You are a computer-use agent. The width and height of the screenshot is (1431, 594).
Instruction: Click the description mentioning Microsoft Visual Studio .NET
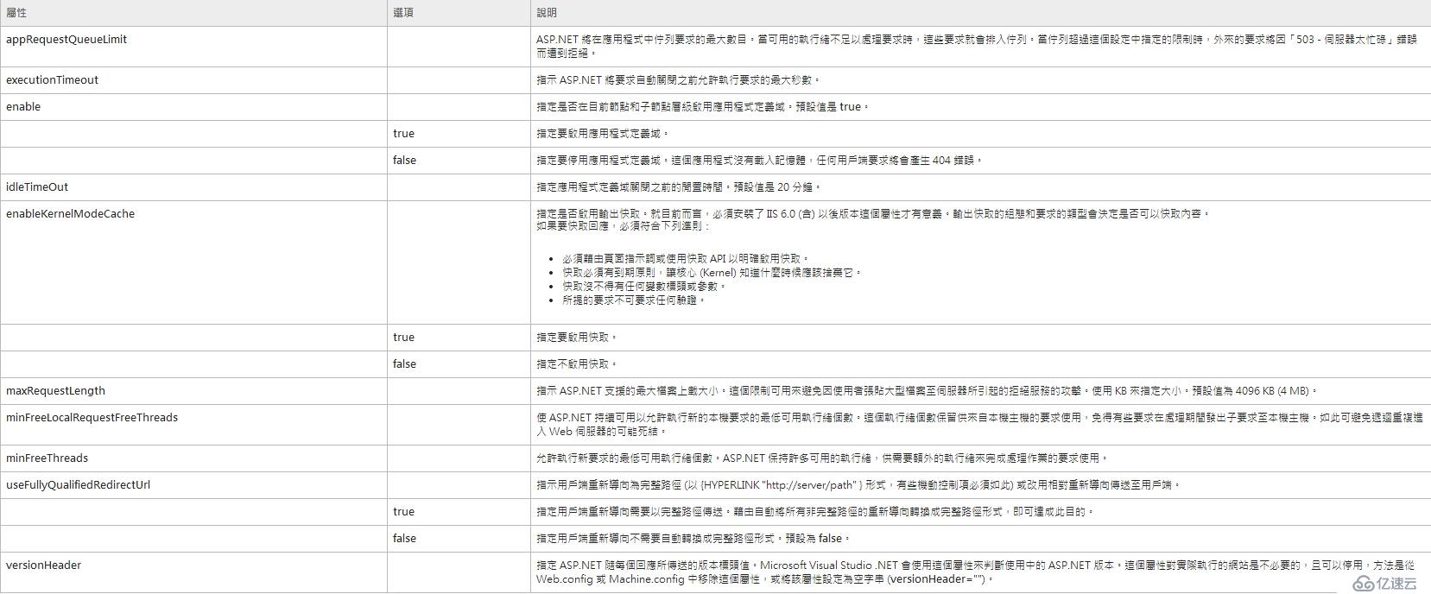click(975, 572)
